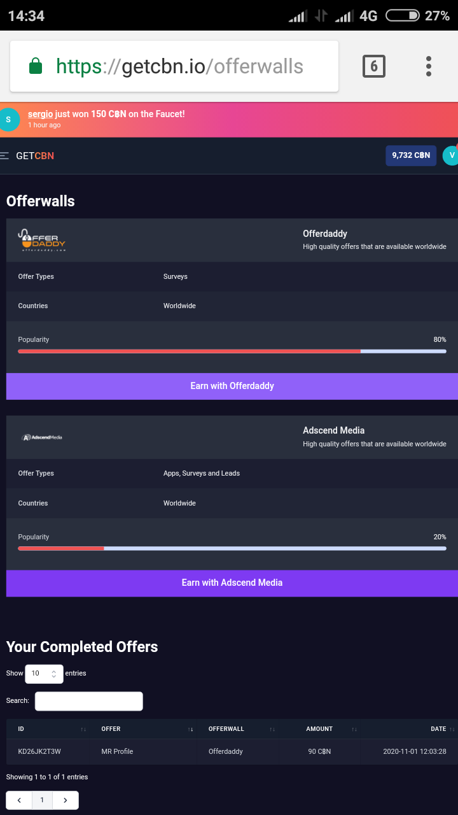Open the tab switcher showing 6 tabs
This screenshot has height=815, width=458.
click(374, 66)
